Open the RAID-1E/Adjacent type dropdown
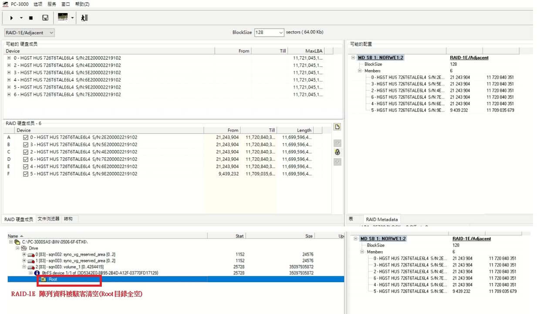Image resolution: width=540 pixels, height=314 pixels. tap(30, 33)
